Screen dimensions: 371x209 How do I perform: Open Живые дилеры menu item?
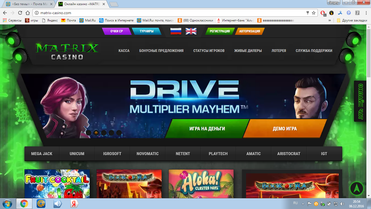[x=248, y=51]
